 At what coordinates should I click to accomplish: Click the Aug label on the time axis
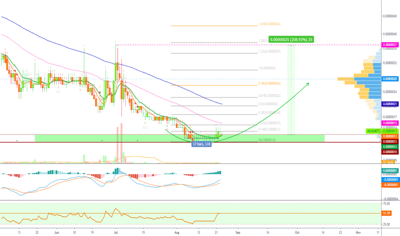[177, 233]
